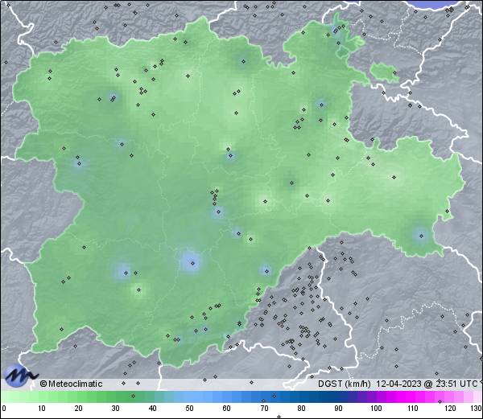This screenshot has width=483, height=419.
Task: Click the scale label 50
Action: [189, 409]
